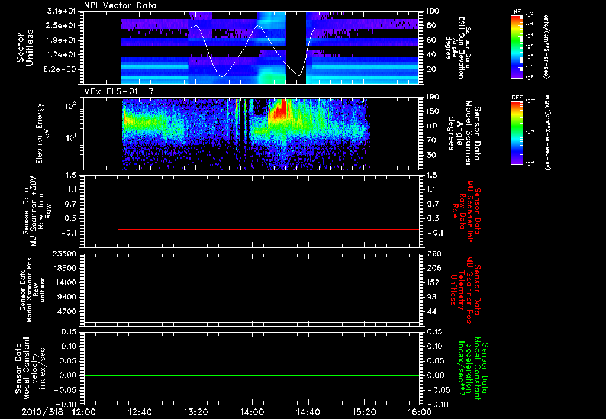
Task: Click the 110 scanner angle tick label
Action: [433, 126]
